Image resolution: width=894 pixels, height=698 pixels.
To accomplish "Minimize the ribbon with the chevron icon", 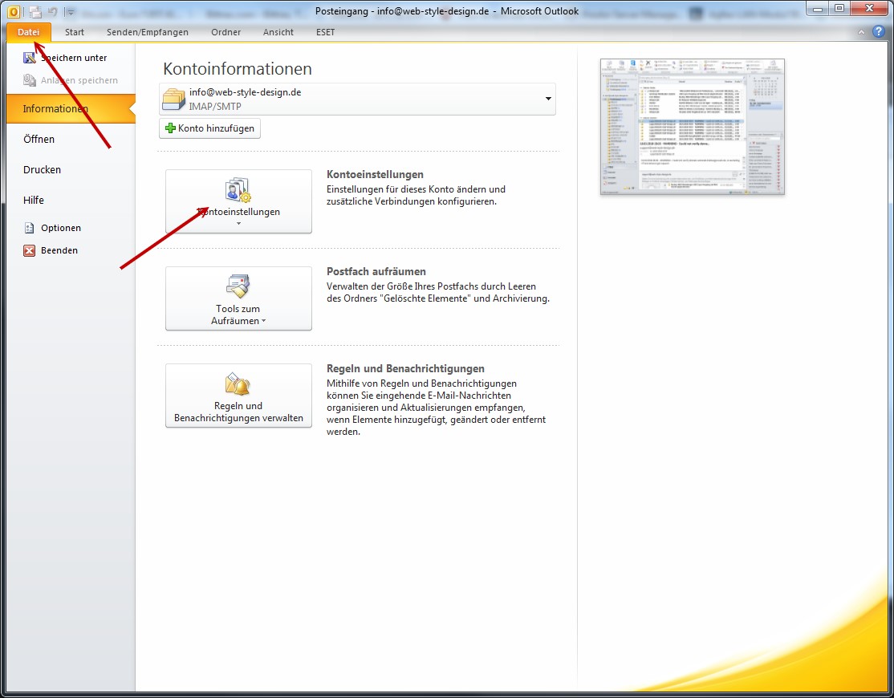I will coord(861,32).
